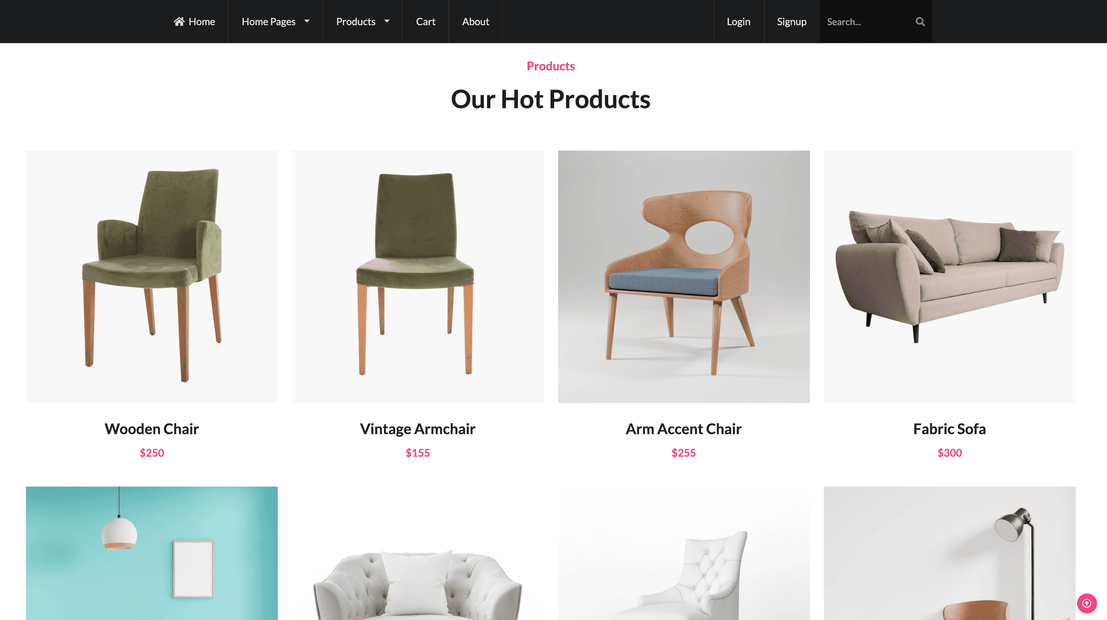
Task: Open the Cart menu item
Action: point(426,22)
